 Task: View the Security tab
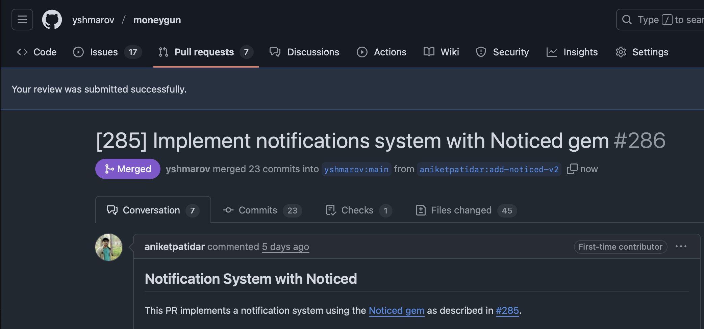(x=502, y=52)
